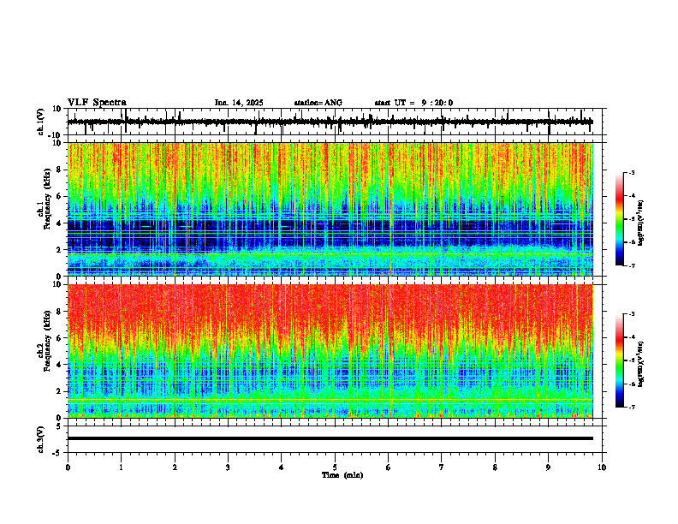Click the "ch.1 Frequency (kHz)" axis label
The height and width of the screenshot is (524, 678).
click(x=45, y=198)
